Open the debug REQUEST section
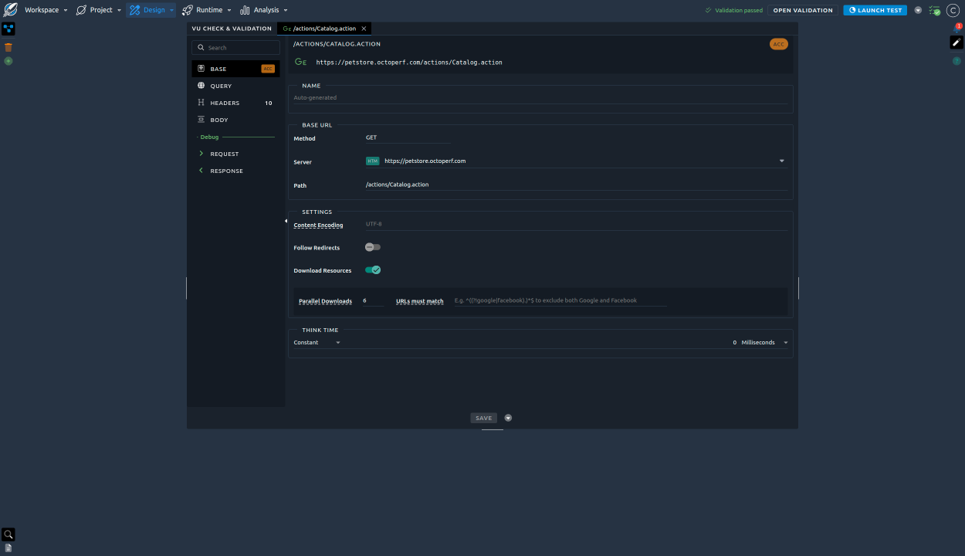Image resolution: width=965 pixels, height=556 pixels. tap(235, 154)
